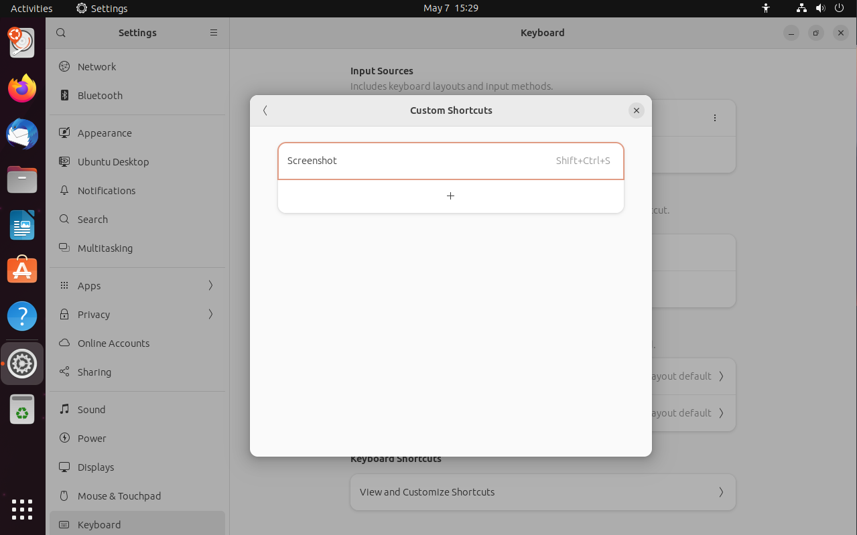Click the Privacy lock icon
The height and width of the screenshot is (535, 857).
coord(64,314)
